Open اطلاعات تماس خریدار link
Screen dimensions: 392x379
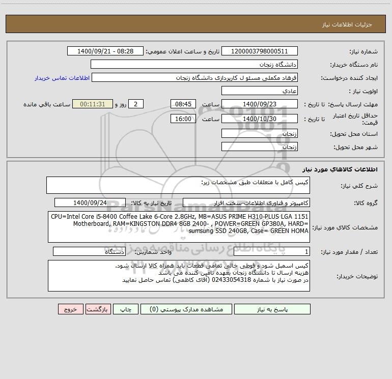pyautogui.click(x=62, y=78)
